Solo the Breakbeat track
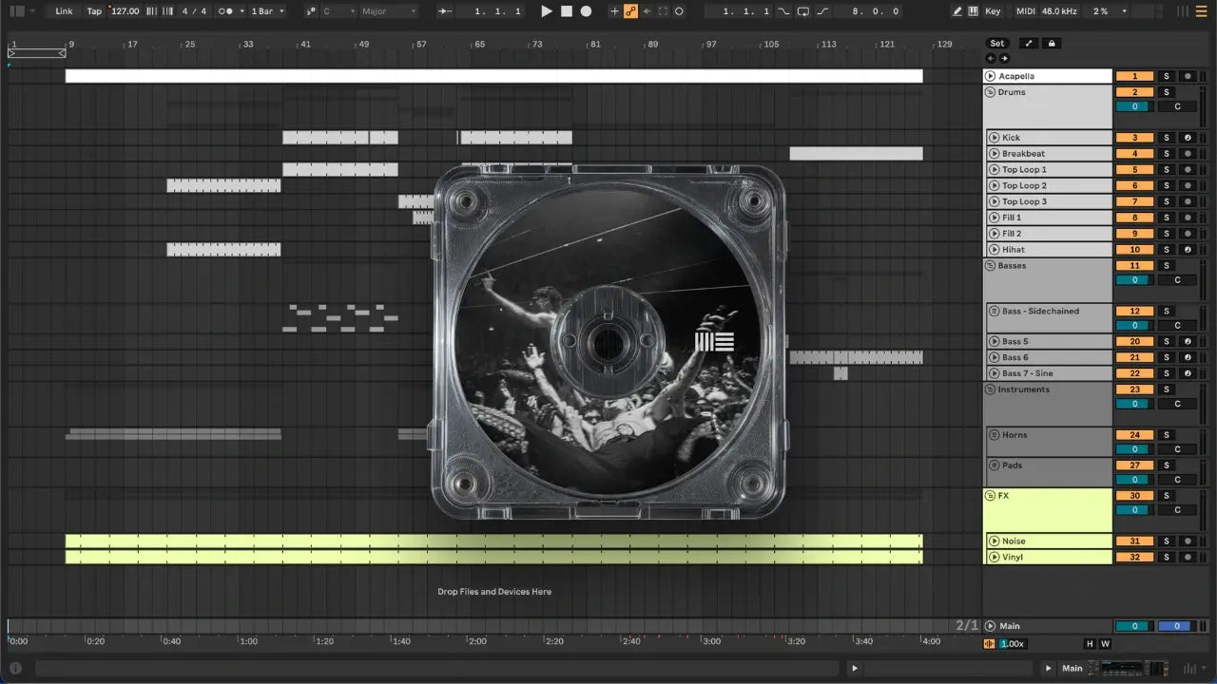Viewport: 1217px width, 684px height. pyautogui.click(x=1167, y=154)
